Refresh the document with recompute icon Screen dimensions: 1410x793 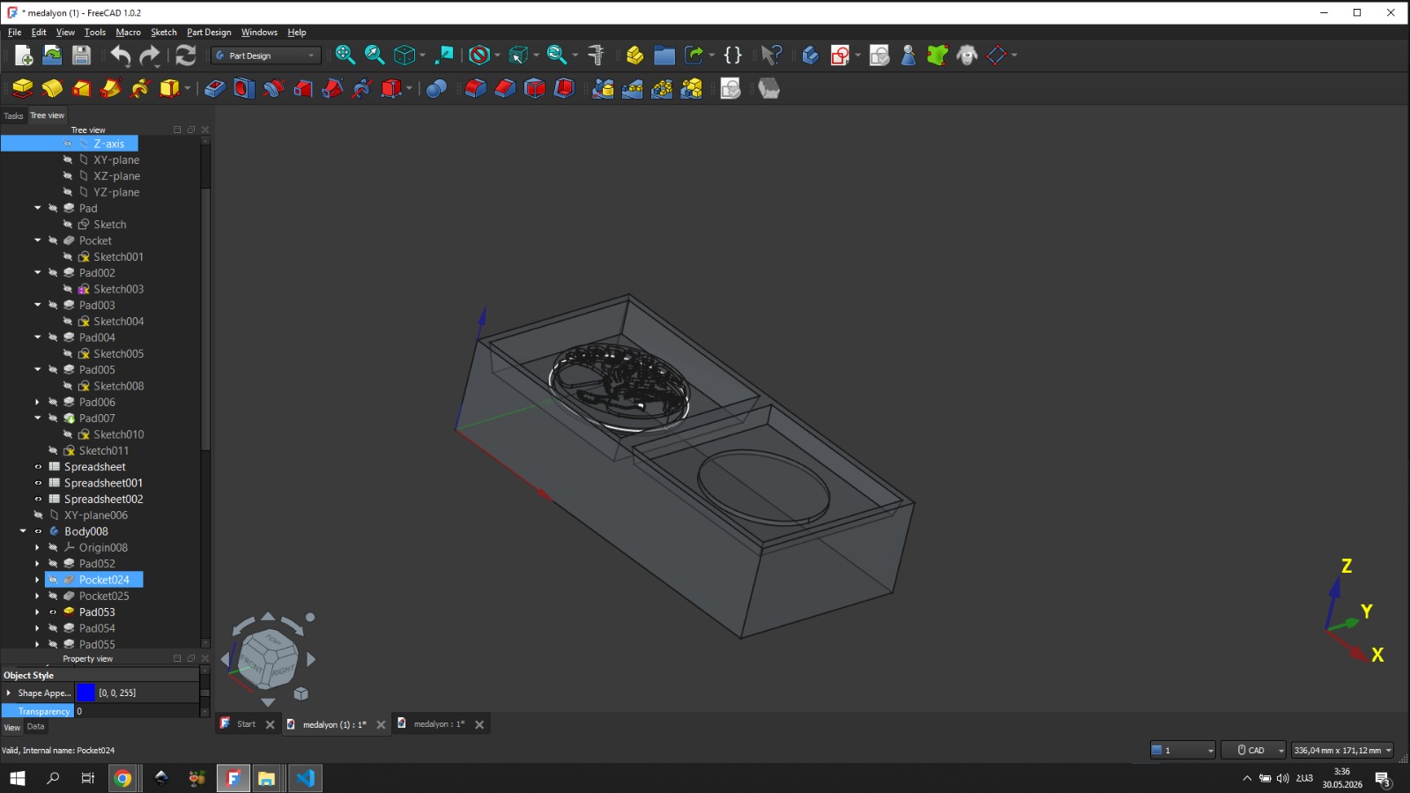coord(185,56)
